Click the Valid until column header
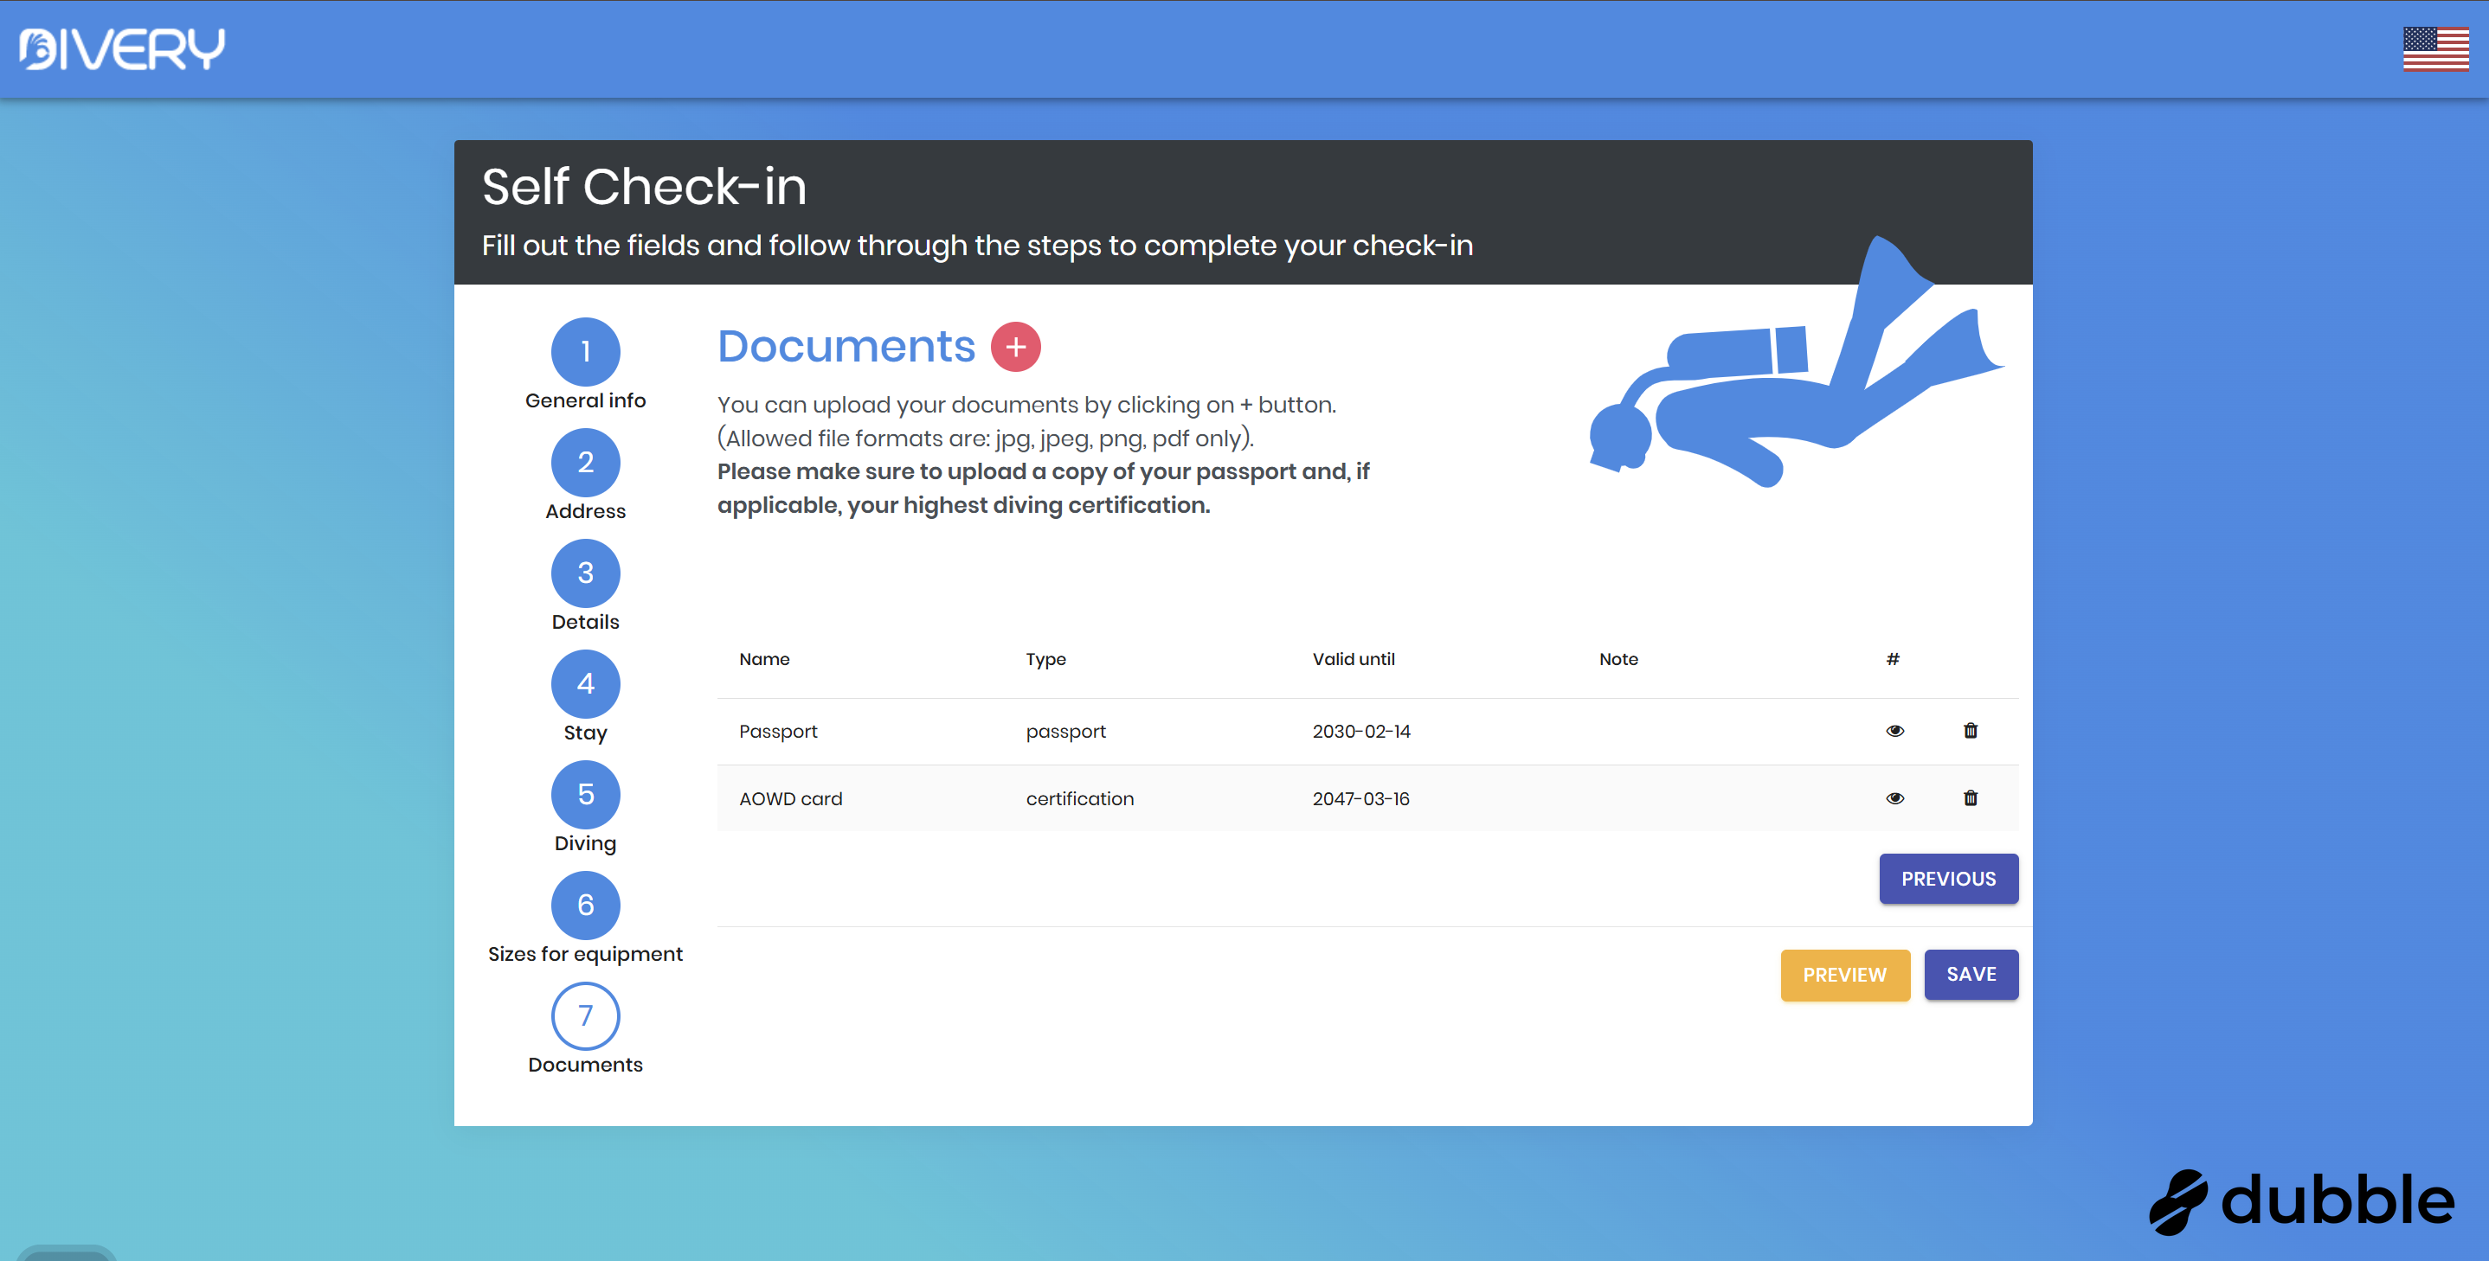 coord(1353,659)
